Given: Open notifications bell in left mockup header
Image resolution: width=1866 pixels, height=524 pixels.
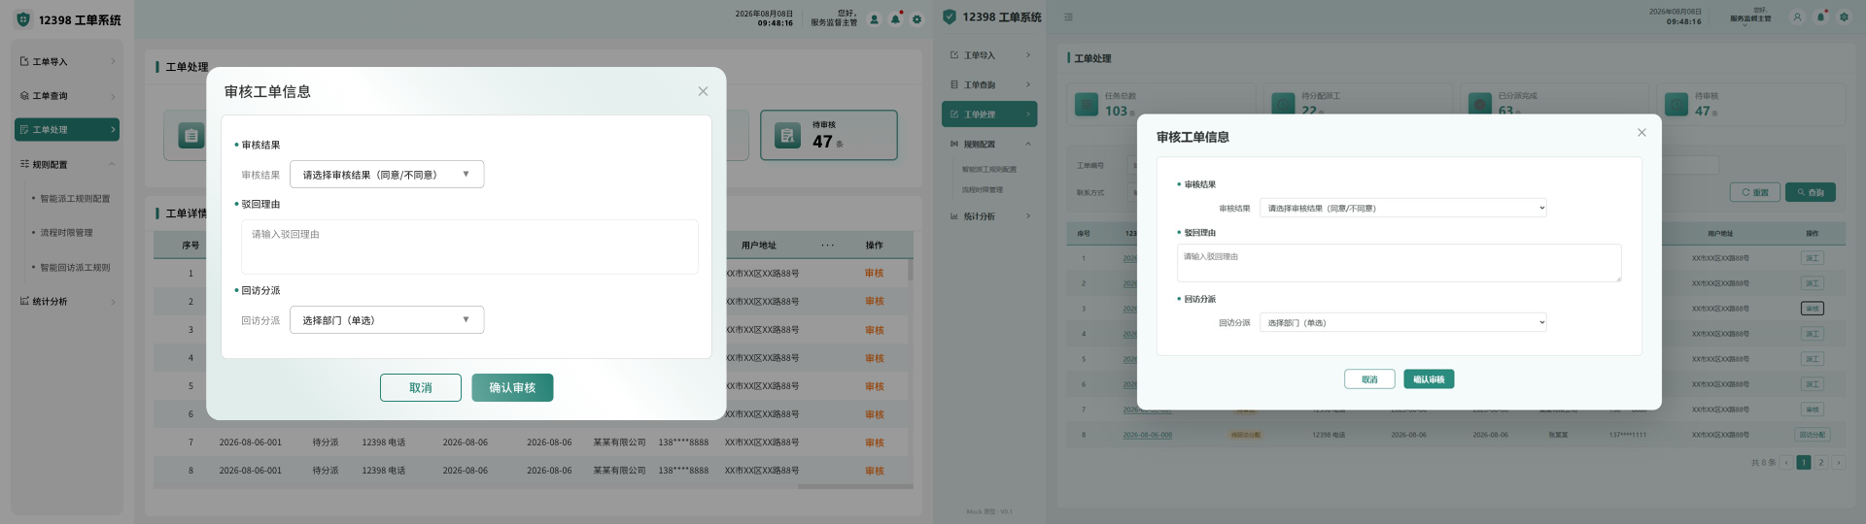Looking at the screenshot, I should 895,19.
